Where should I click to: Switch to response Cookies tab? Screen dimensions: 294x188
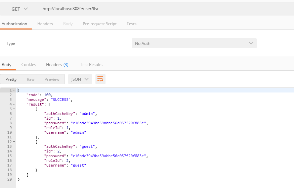click(x=29, y=65)
